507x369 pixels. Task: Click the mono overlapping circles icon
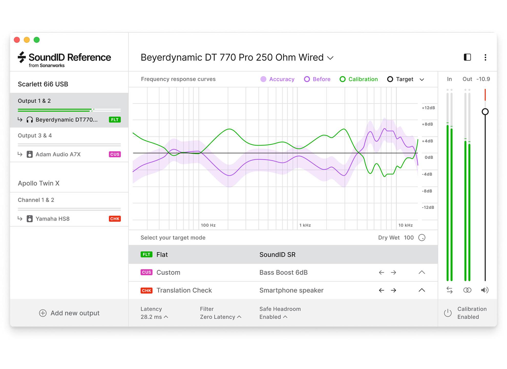point(467,290)
